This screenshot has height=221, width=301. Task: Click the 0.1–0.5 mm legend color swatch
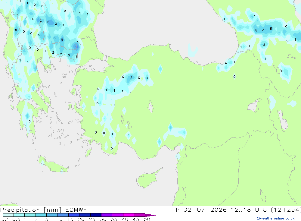8,215
